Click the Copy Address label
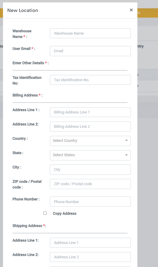158x267 pixels. click(x=65, y=214)
